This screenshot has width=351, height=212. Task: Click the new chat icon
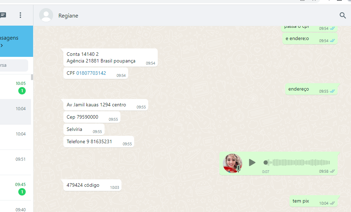(3, 15)
